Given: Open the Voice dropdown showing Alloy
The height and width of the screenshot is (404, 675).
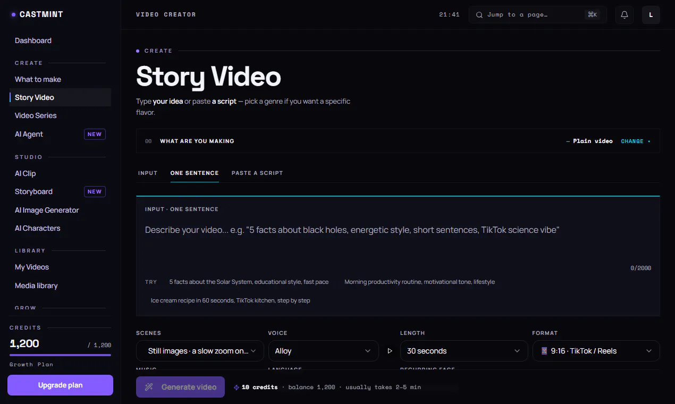Looking at the screenshot, I should [324, 351].
